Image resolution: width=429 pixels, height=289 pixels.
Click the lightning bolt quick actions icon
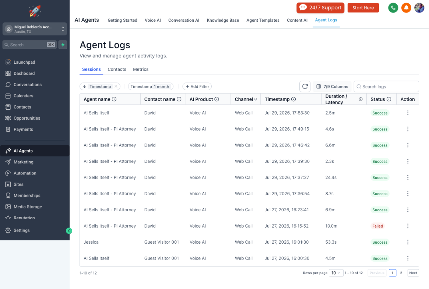(x=63, y=45)
